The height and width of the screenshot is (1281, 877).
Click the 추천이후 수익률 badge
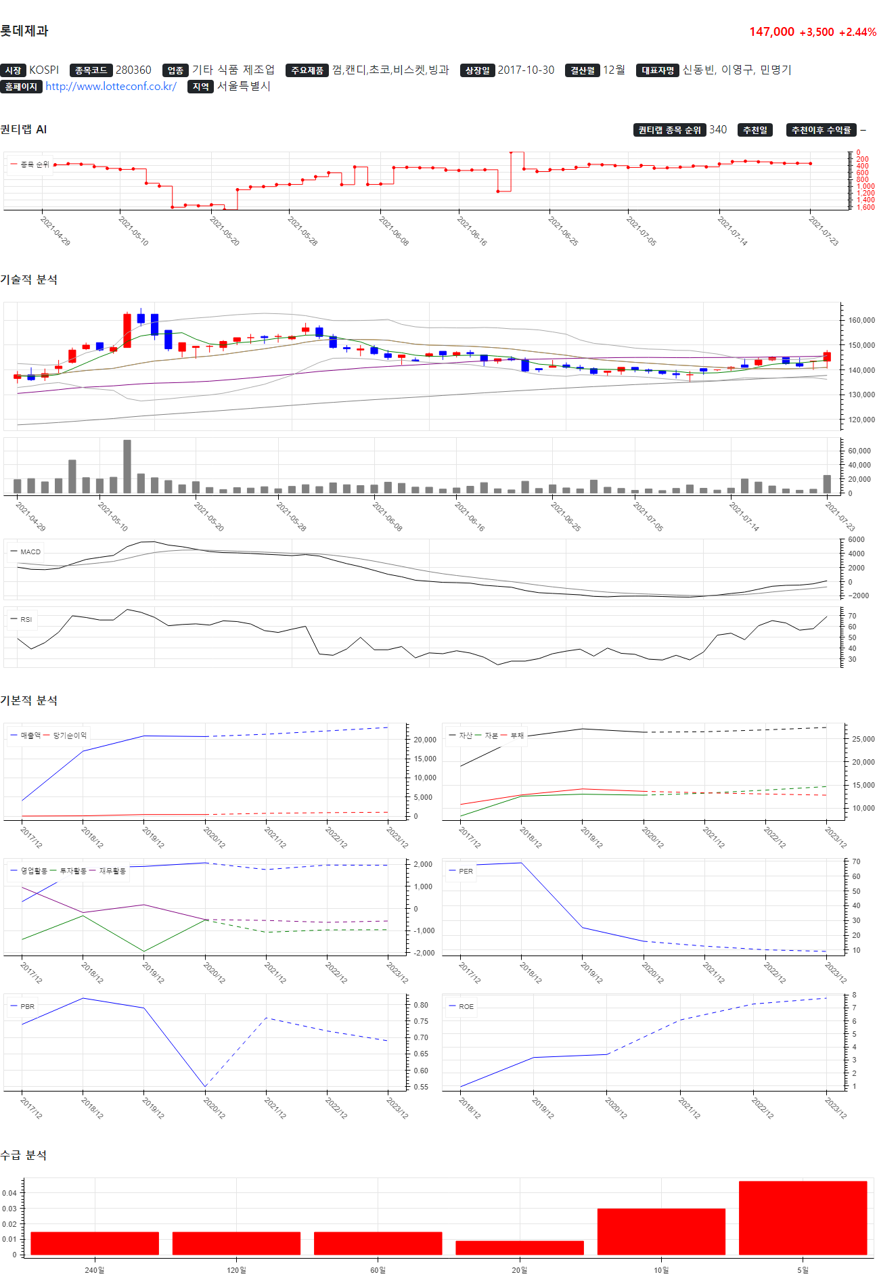coord(822,130)
